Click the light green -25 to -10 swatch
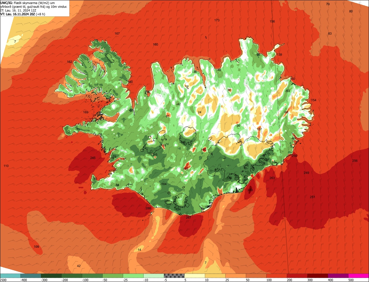This screenshot has width=369, height=282. click(133, 276)
